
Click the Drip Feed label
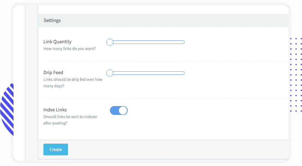coord(53,73)
